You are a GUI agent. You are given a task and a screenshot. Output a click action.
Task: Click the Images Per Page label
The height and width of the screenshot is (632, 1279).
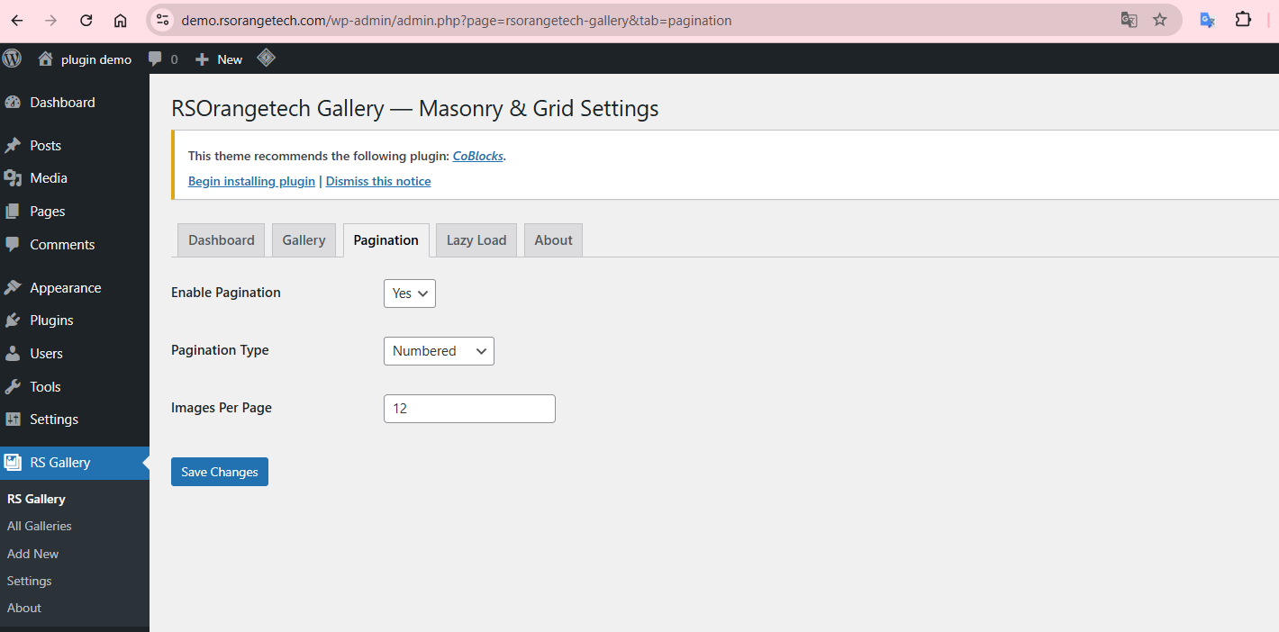[222, 408]
